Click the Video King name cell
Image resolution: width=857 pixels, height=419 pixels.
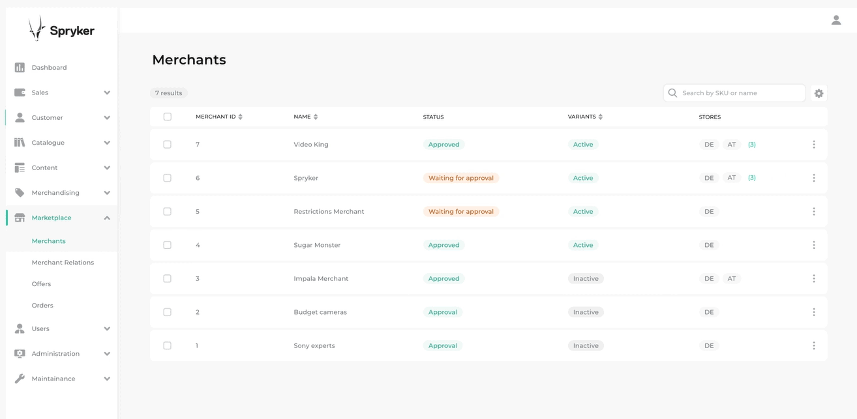point(311,145)
